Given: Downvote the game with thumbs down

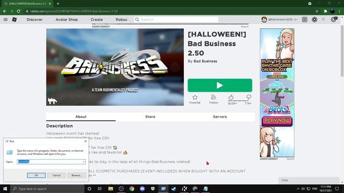Looking at the screenshot, I should click(248, 97).
